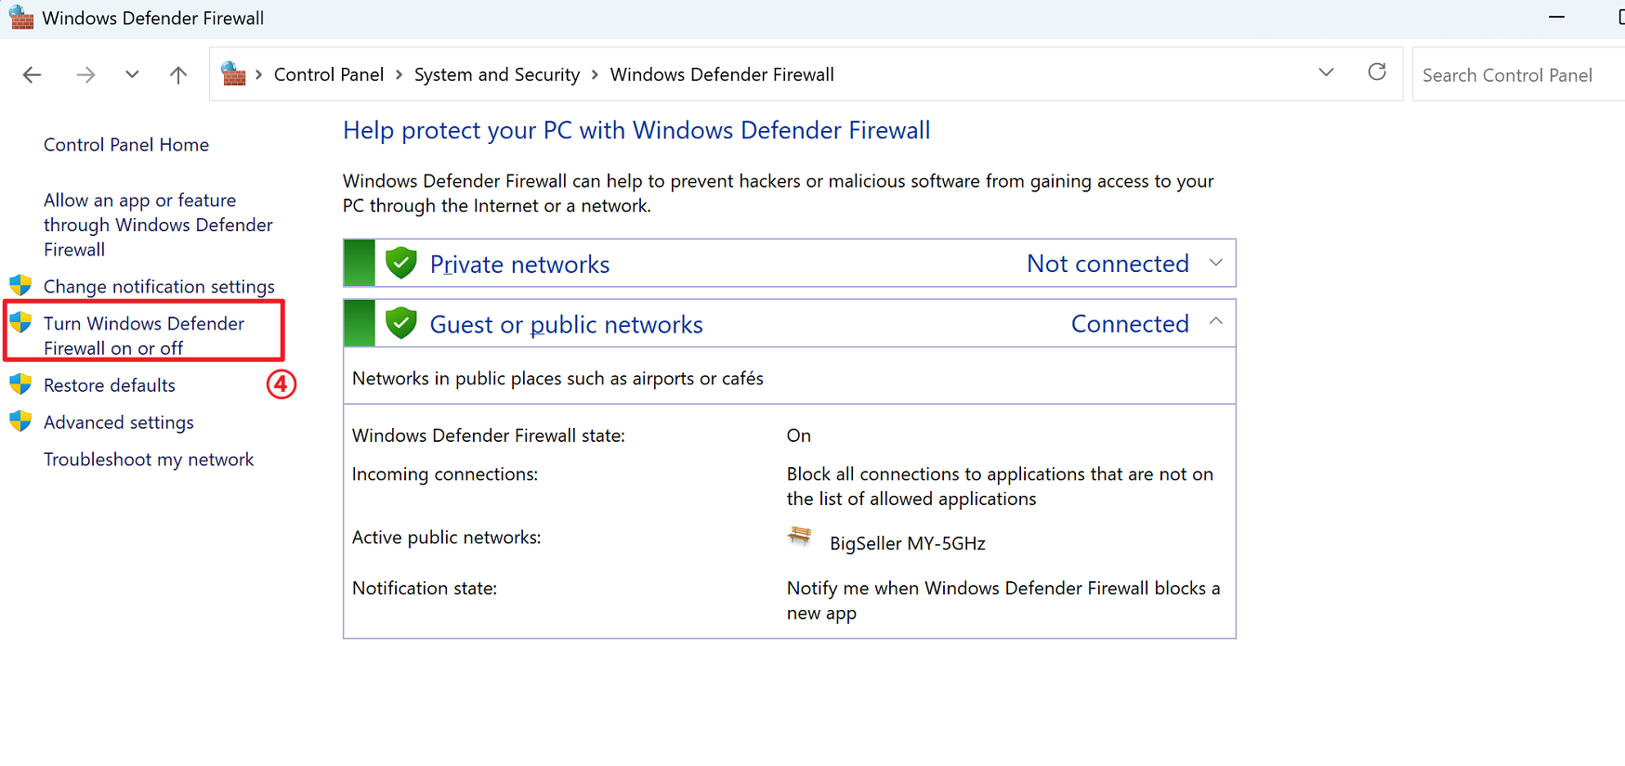This screenshot has height=766, width=1625.
Task: Click the shield icon beside Advanced settings
Action: 20,422
